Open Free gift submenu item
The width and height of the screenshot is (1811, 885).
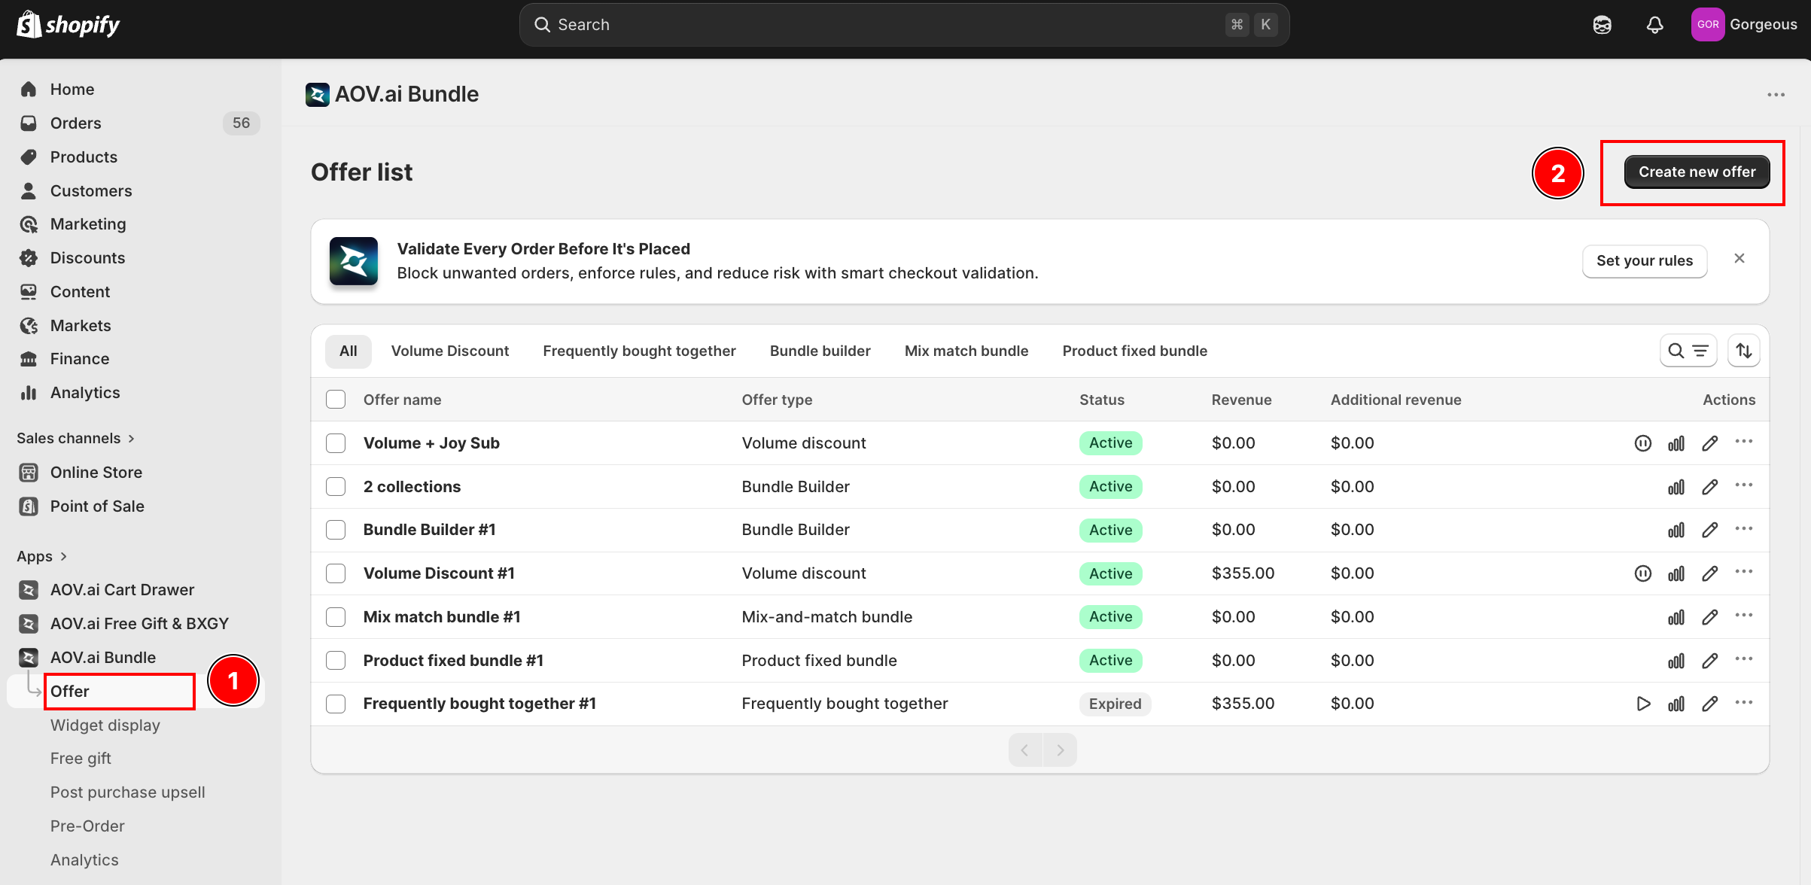tap(81, 759)
